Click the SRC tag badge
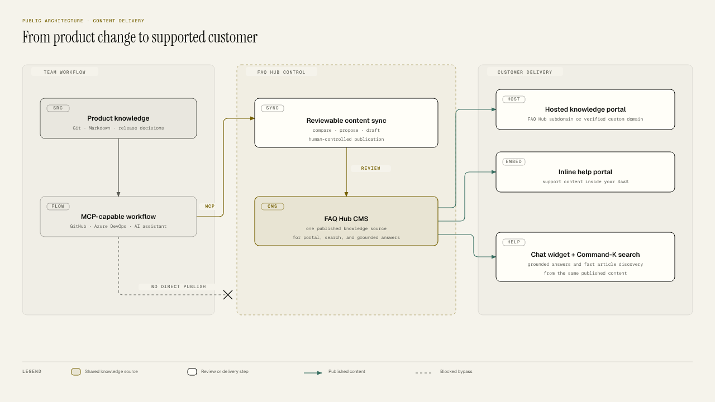Viewport: 715px width, 402px height. pos(58,108)
